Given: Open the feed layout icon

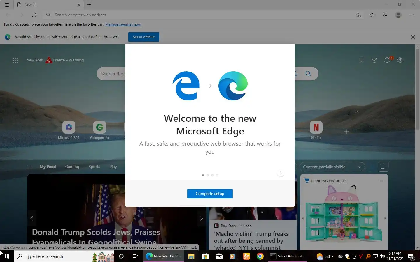Looking at the screenshot, I should coord(383,167).
